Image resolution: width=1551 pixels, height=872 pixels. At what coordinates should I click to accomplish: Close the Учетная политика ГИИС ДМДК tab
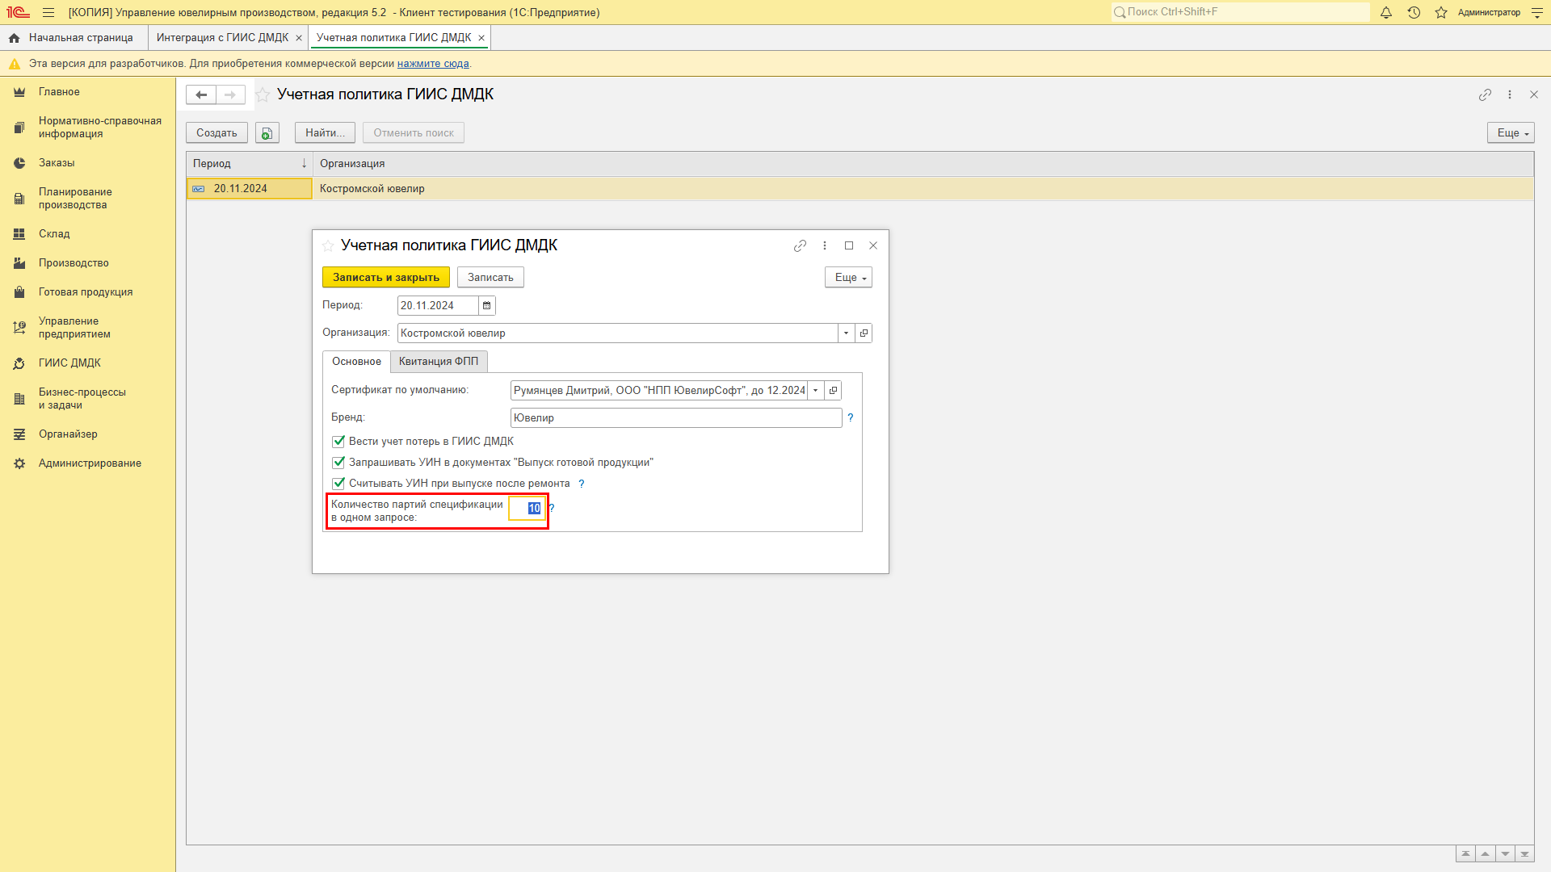(481, 38)
